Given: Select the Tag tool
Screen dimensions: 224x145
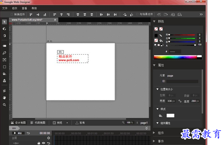Looking at the screenshot, I should (x=5, y=46).
